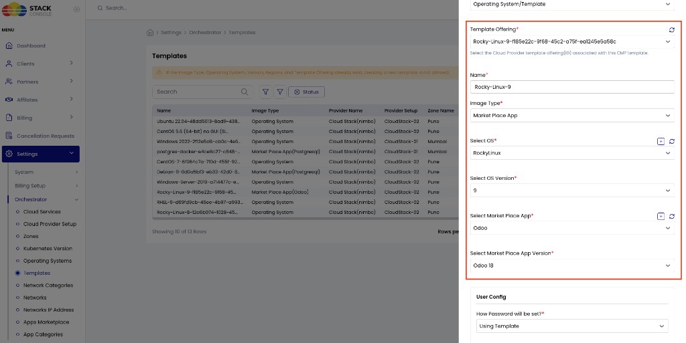
Task: Refresh the Template Offering list
Action: coord(671,29)
